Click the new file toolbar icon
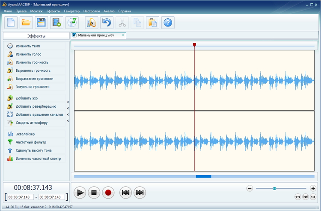The width and height of the screenshot is (321, 211). point(11,23)
